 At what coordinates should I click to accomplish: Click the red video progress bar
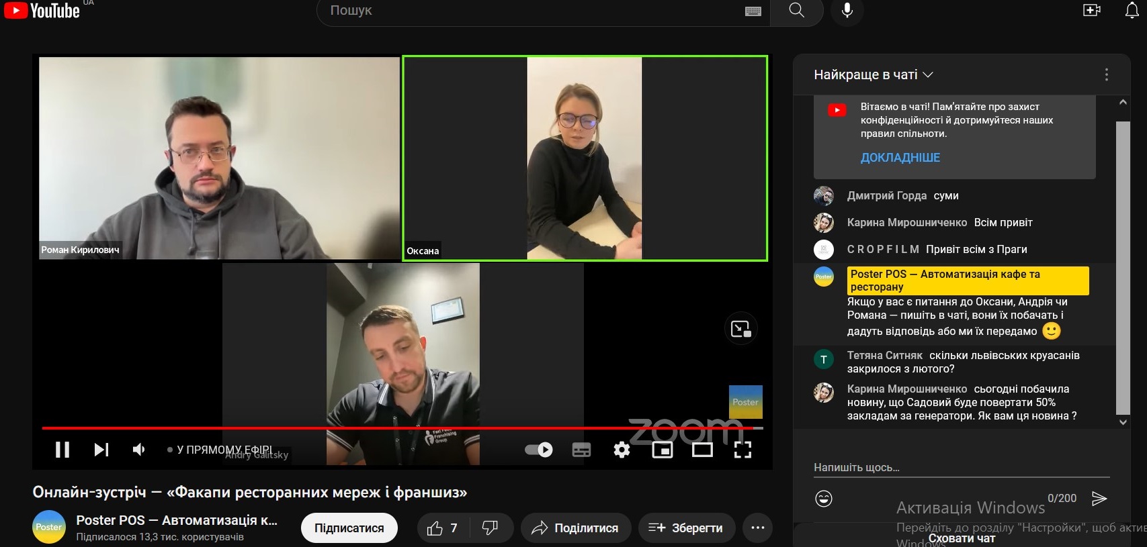click(x=336, y=428)
